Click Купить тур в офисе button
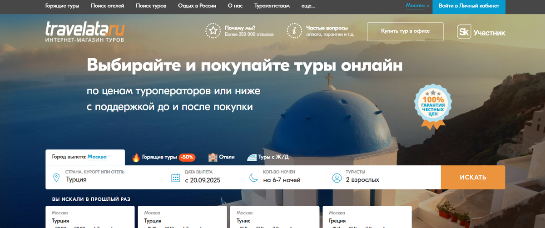 pyautogui.click(x=405, y=31)
